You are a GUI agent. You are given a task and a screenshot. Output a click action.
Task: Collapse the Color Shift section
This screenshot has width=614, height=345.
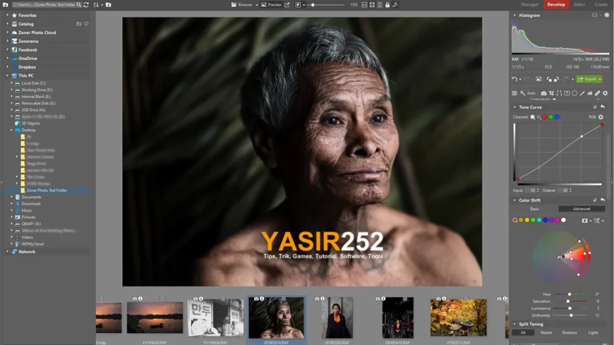514,200
